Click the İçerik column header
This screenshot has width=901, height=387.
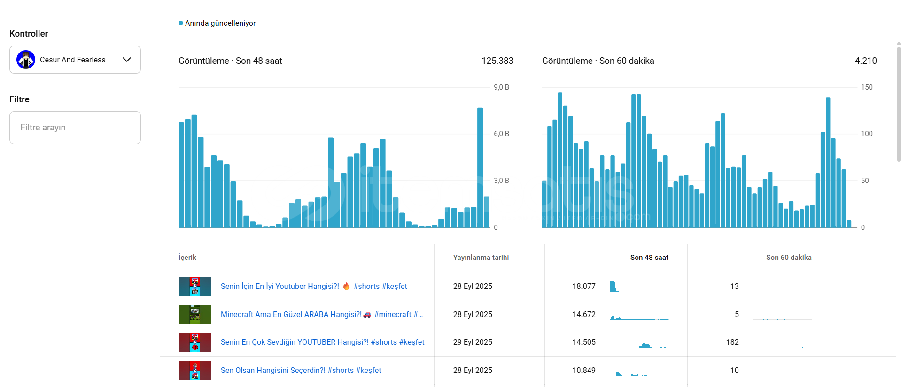coord(187,258)
